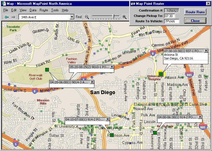Click the Linda Vista Rd street label
Screen dimensions: 212x151
click(20, 48)
